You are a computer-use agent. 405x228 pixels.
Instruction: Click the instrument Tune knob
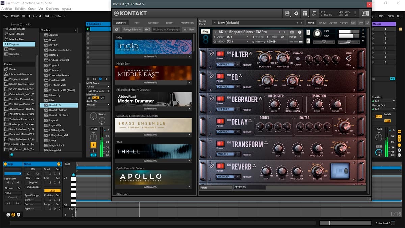[317, 33]
